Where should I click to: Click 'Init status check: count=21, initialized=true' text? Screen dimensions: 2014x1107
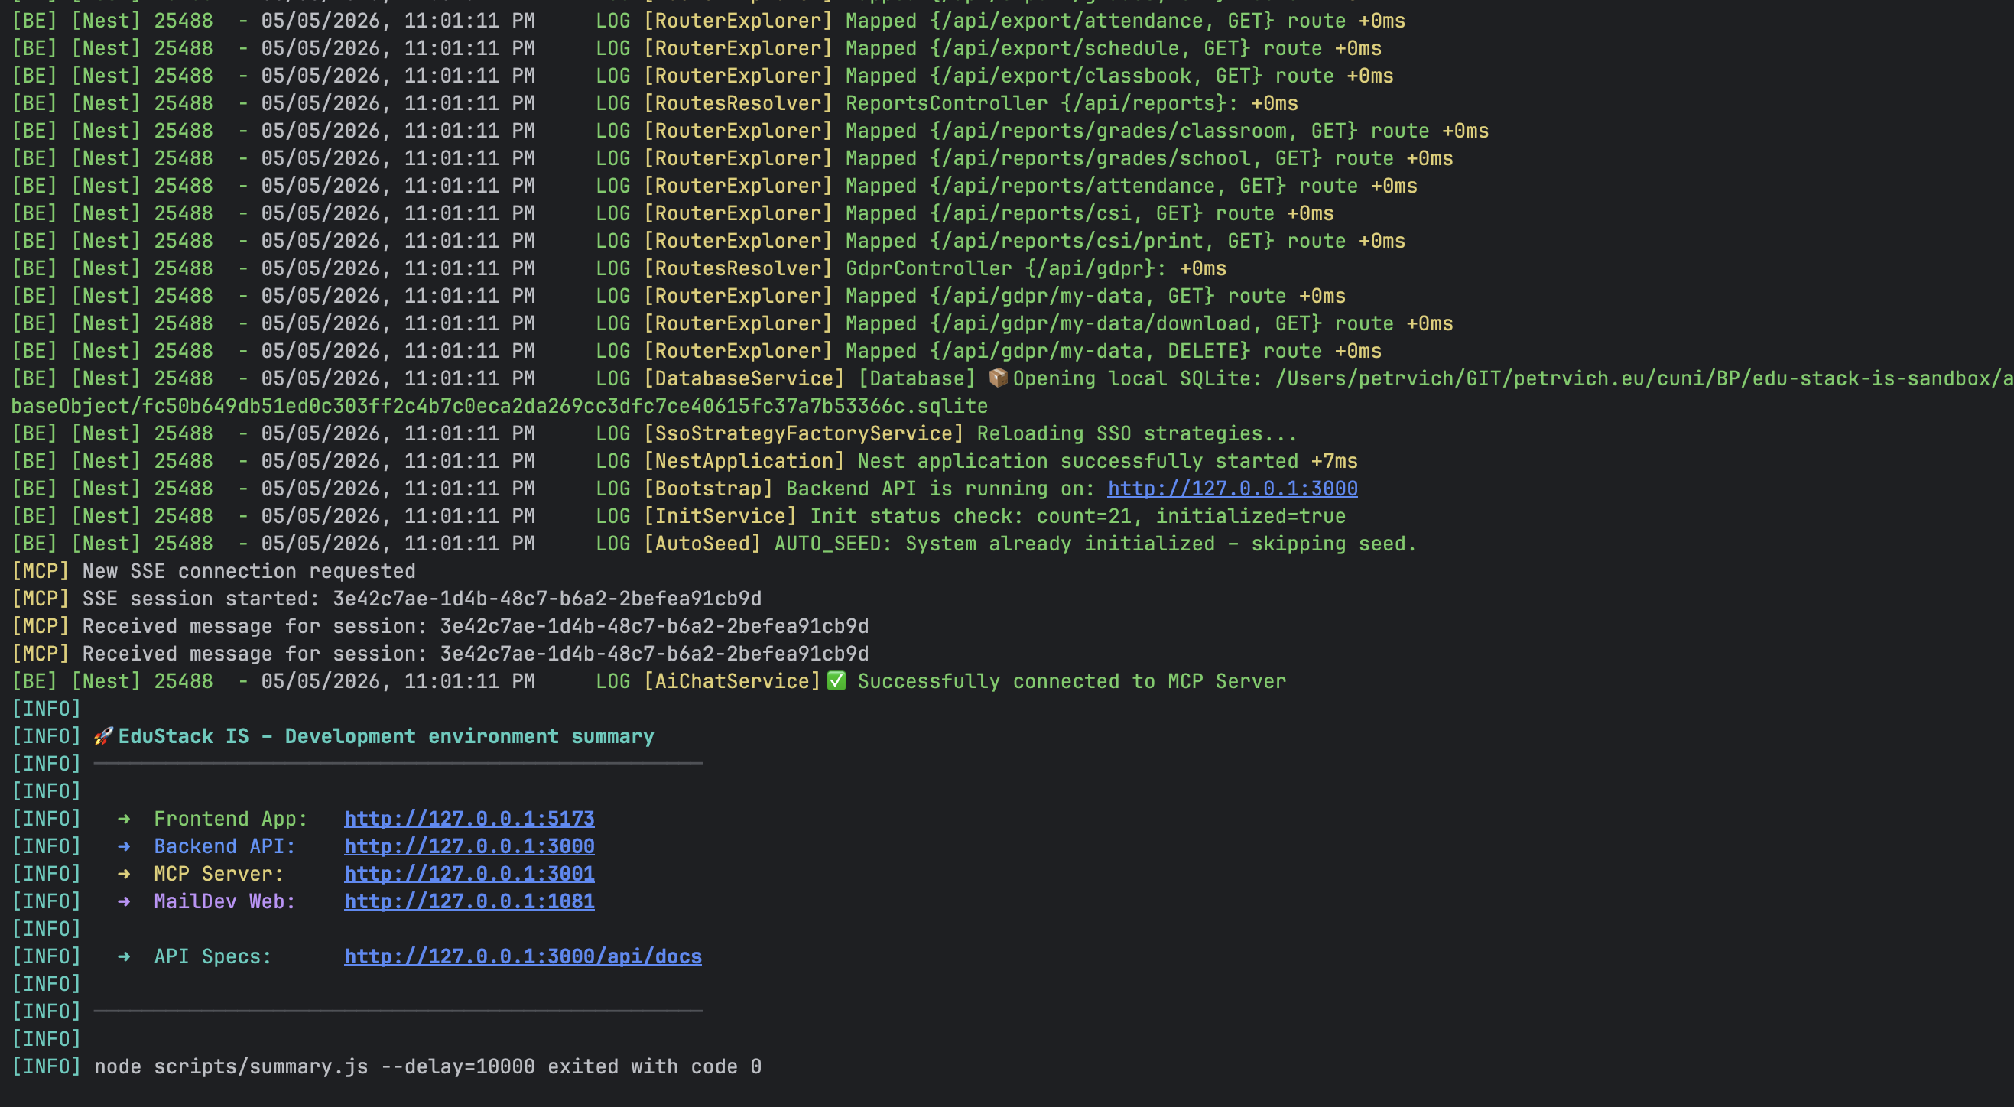(x=1078, y=516)
